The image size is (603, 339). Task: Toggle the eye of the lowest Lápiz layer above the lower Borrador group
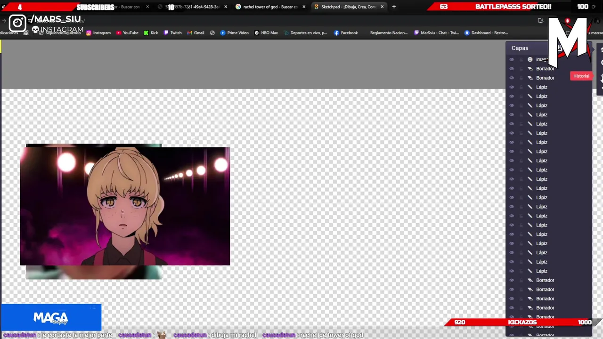click(512, 271)
